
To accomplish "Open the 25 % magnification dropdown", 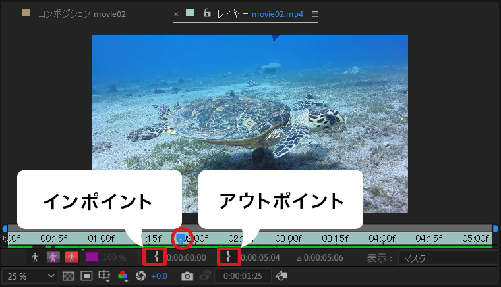I will (29, 276).
